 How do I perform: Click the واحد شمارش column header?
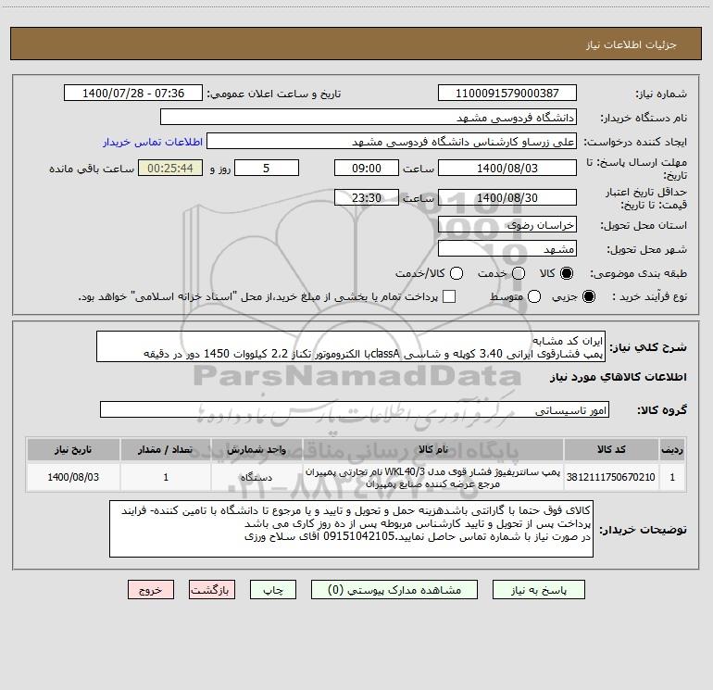(256, 449)
